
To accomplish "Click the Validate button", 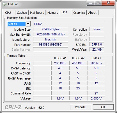I will [81, 107].
